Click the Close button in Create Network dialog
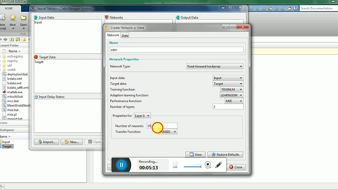This screenshot has width=338, height=189. click(236, 167)
